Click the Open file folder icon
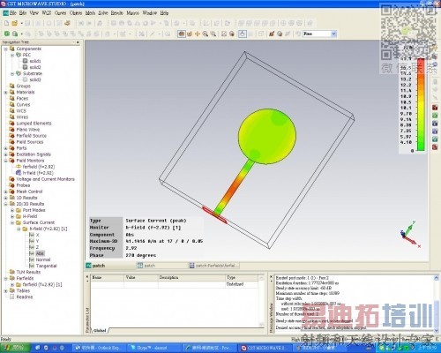Viewport: 441px width, 353px height. [x=14, y=23]
